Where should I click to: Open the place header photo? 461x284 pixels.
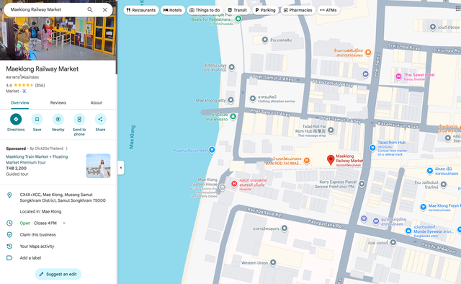point(58,38)
